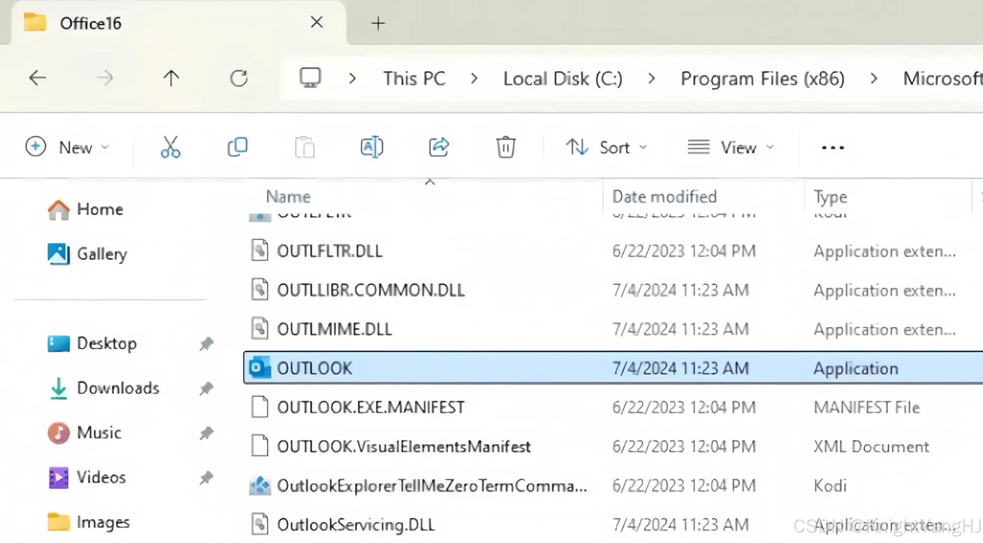Viewport: 983px width, 543px height.
Task: Expand chevron after Local Disk (C:)
Action: pos(651,79)
